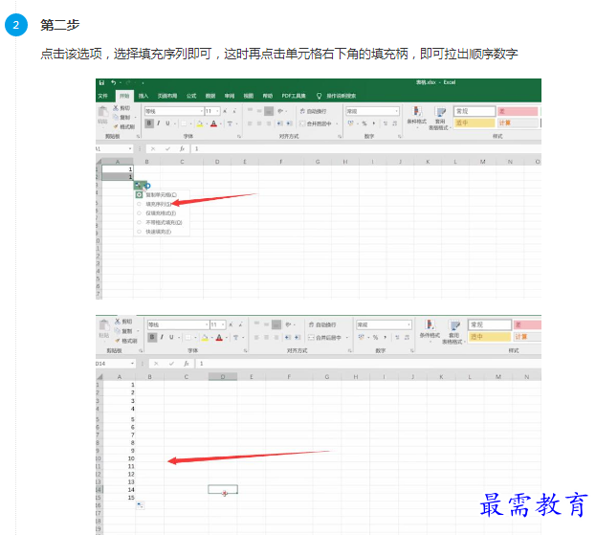Click the fx icon in bottom Excel formula bar
596x535 pixels.
click(187, 364)
